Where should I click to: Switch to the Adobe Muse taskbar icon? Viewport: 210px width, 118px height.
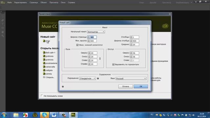[x=73, y=115]
